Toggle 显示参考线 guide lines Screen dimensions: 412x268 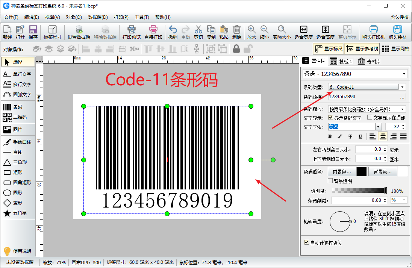click(362, 49)
